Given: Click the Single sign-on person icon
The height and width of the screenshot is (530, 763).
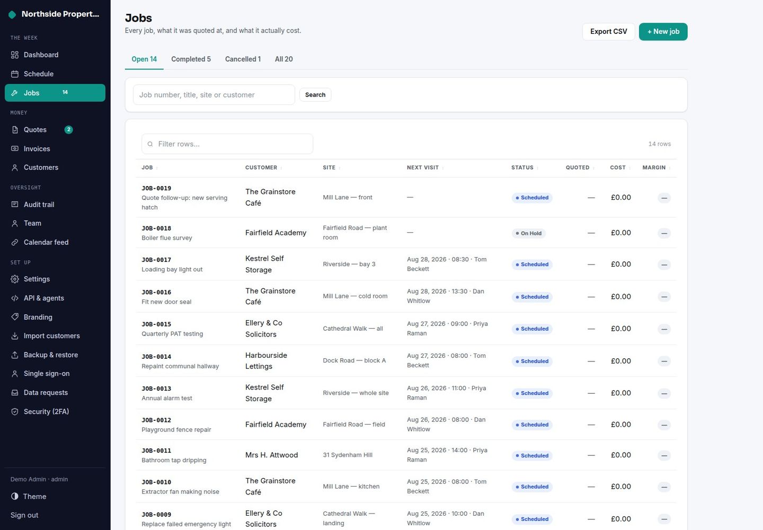Looking at the screenshot, I should [15, 374].
